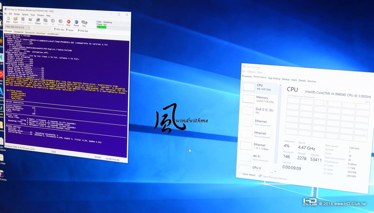Click the Task Manager title bar icon
The image size is (374, 213).
click(244, 66)
